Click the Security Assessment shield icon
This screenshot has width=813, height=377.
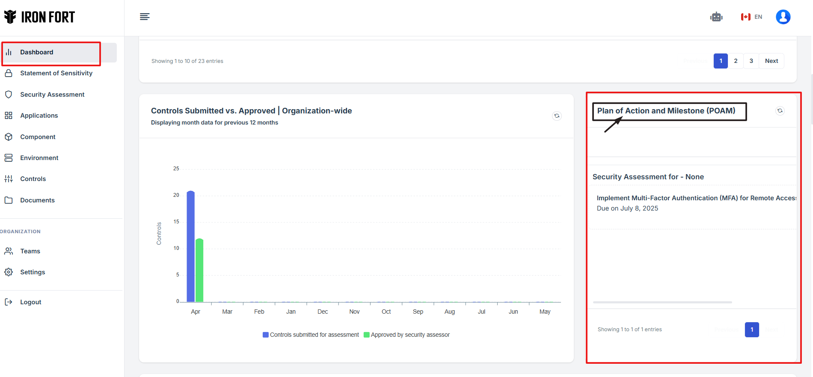pos(9,95)
